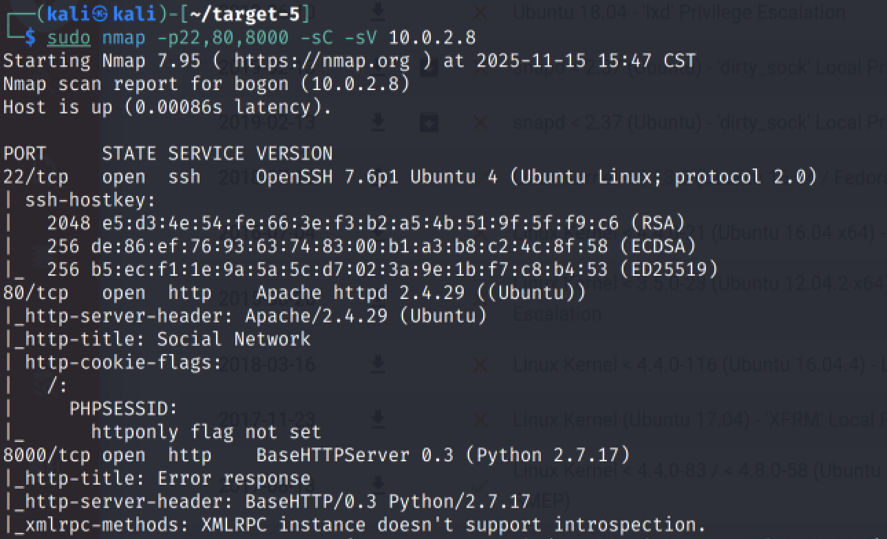Click the unverified X beside Kernel 4.4.0-116
The height and width of the screenshot is (539, 887).
[x=480, y=364]
